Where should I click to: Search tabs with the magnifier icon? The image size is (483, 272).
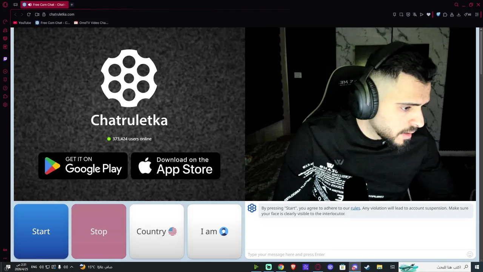click(x=456, y=5)
